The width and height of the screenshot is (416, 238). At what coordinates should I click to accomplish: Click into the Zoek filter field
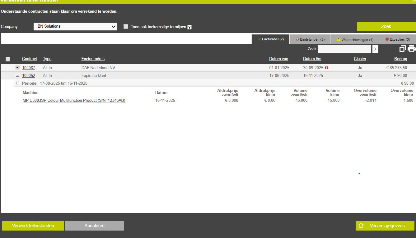click(x=344, y=49)
